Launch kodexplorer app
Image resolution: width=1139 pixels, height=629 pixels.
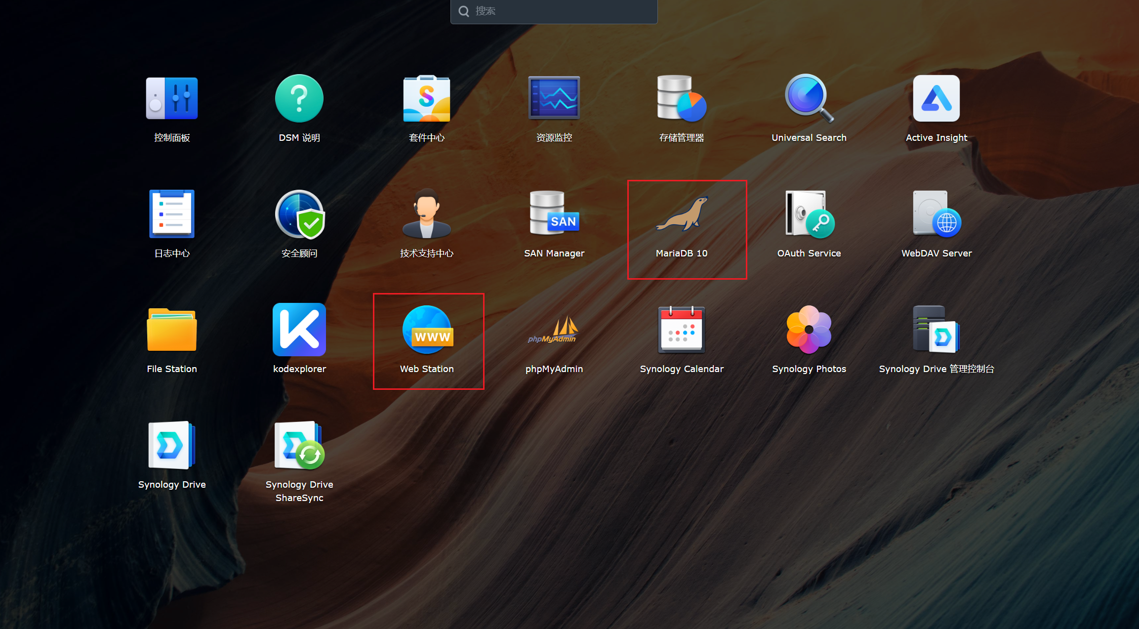[299, 330]
